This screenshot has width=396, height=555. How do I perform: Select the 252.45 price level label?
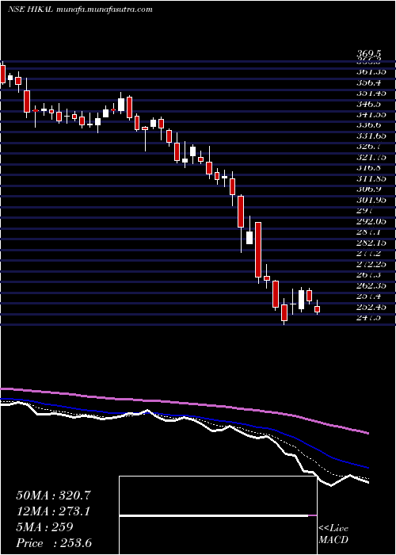click(371, 307)
